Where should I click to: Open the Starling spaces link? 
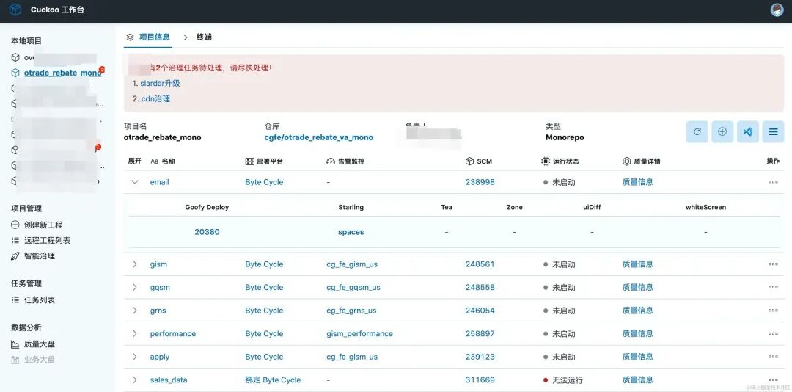[x=351, y=232]
